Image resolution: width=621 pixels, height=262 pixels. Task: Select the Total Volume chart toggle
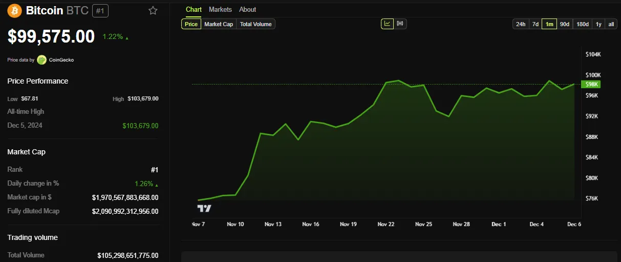coord(255,24)
